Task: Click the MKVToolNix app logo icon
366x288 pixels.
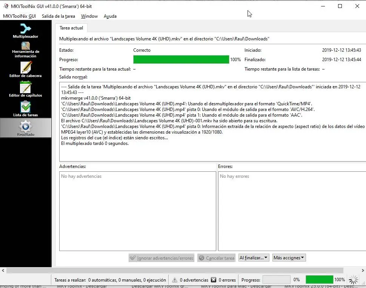Action: coord(6,6)
